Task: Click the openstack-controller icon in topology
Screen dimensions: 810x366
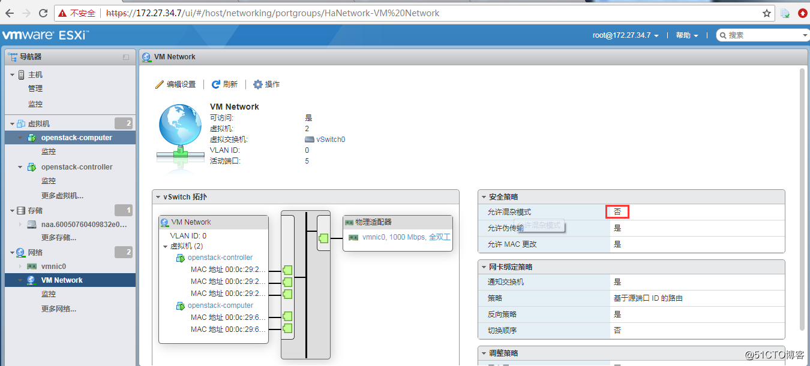Action: [x=180, y=258]
